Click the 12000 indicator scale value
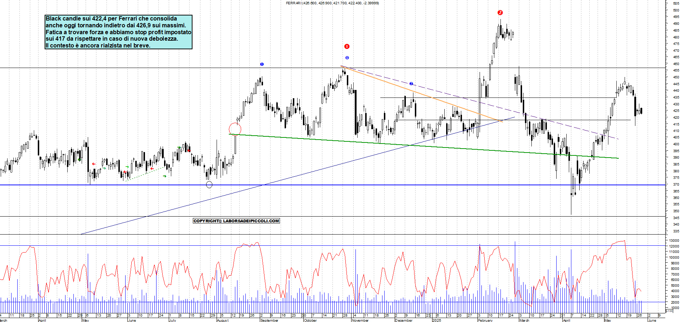This screenshot has width=680, height=322. pos(674,246)
